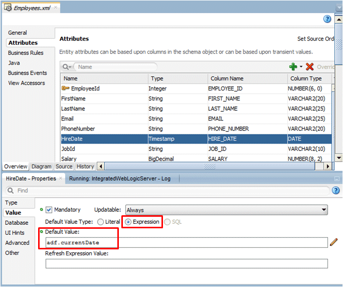Open the Updatable dropdown showing Always

(x=226, y=210)
